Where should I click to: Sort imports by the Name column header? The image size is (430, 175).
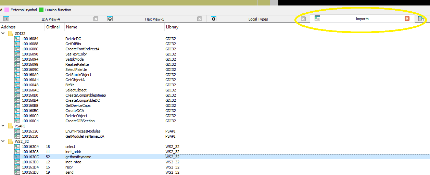72,27
